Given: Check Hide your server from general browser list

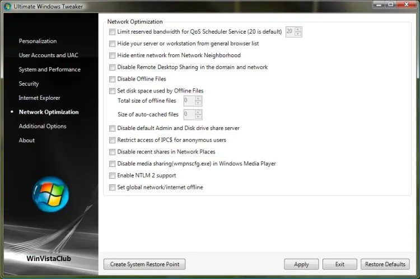Looking at the screenshot, I should pos(112,44).
